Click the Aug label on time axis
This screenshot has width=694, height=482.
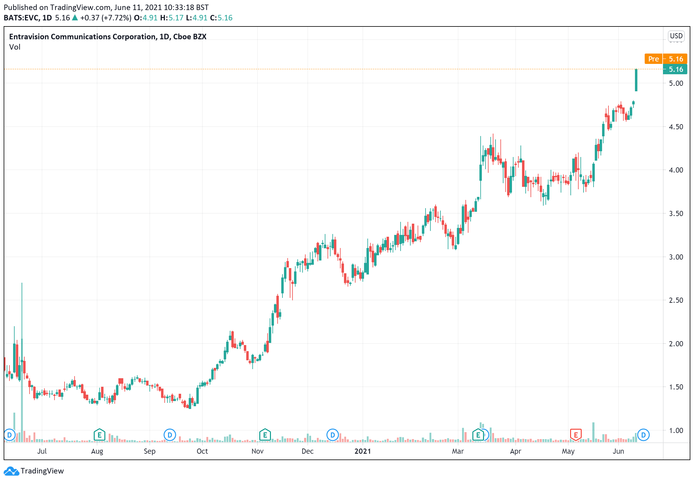[97, 451]
